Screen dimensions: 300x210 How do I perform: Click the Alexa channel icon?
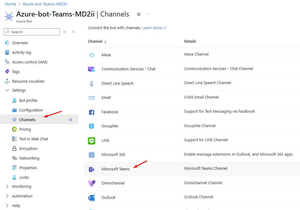[x=92, y=55]
